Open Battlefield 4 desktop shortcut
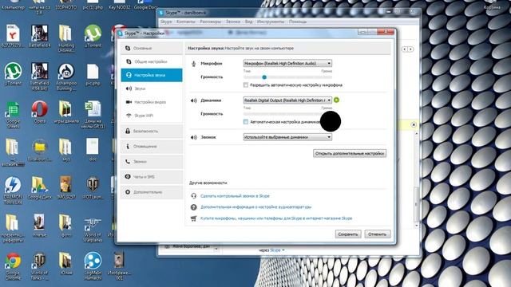 [39, 36]
